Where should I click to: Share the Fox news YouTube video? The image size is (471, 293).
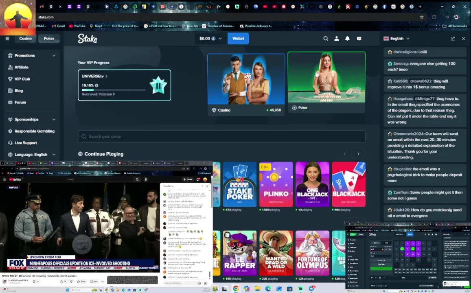click(81, 281)
